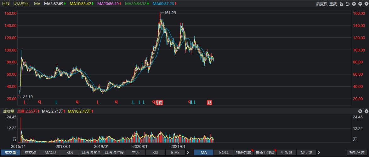Zoom out with the minus icon
This screenshot has height=157, width=369.
(360, 4)
